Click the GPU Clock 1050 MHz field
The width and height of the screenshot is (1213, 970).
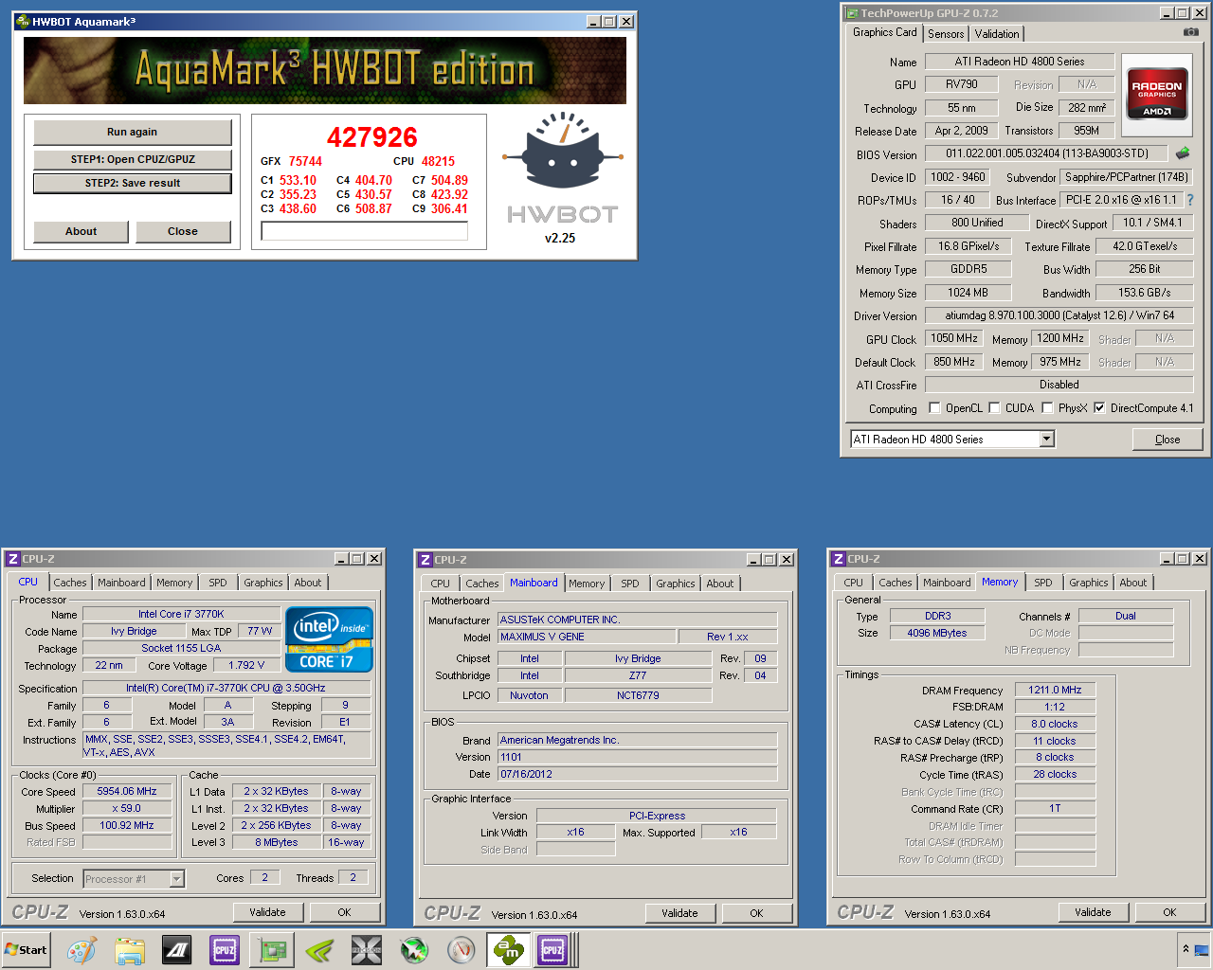pyautogui.click(x=955, y=338)
